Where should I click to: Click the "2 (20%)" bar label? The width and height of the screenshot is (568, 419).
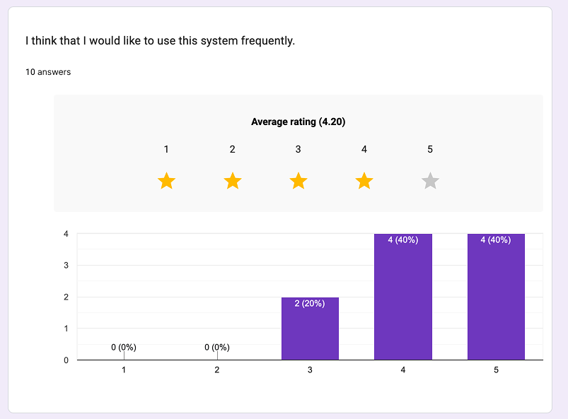(x=310, y=304)
